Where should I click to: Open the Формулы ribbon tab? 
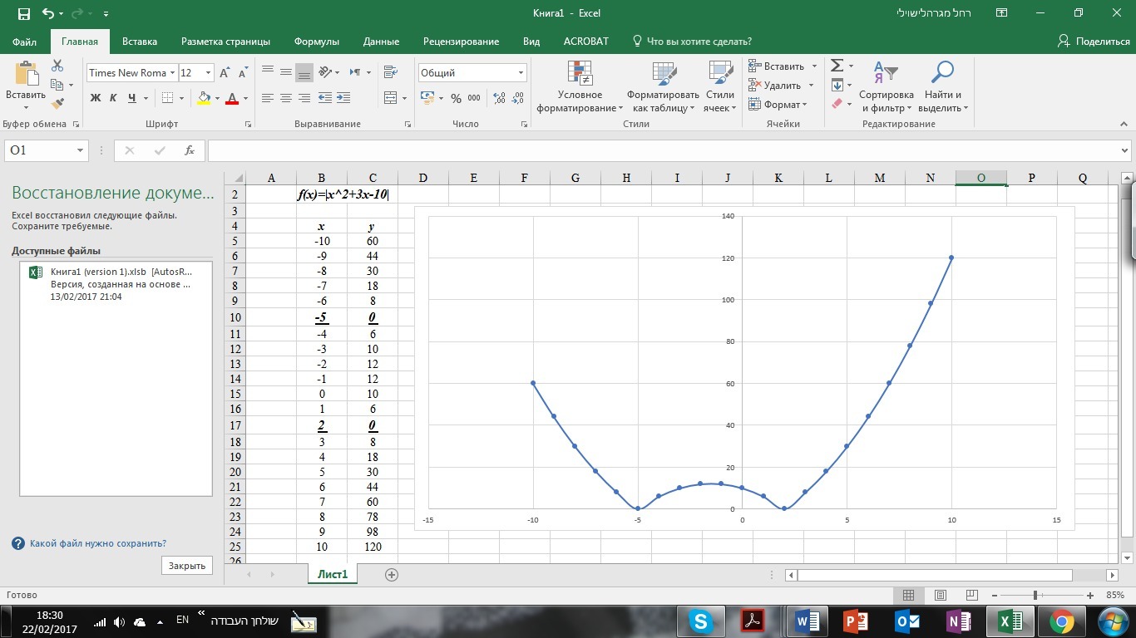click(x=316, y=42)
